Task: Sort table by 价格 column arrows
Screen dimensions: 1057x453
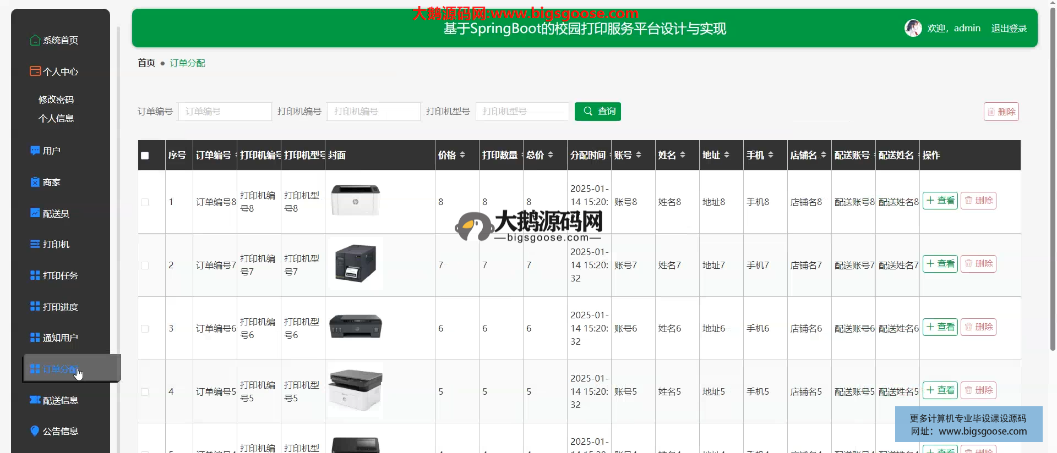Action: [x=462, y=155]
